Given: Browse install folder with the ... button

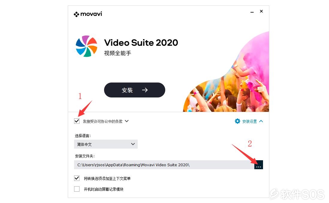Looking at the screenshot, I should 259,165.
